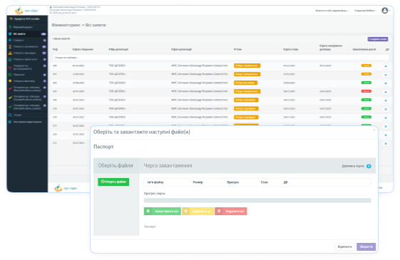Click the queue length badge in the dialog
Viewport: 400px width, 260px height.
pyautogui.click(x=369, y=166)
